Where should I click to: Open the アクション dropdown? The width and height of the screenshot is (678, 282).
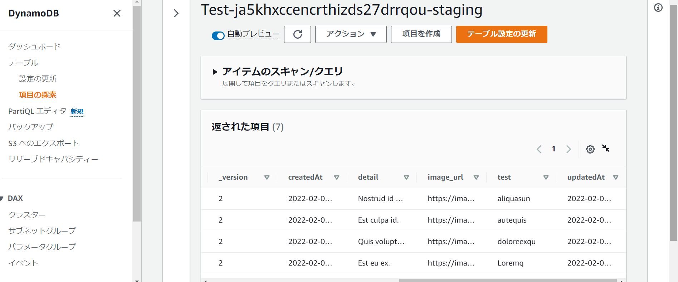point(351,34)
